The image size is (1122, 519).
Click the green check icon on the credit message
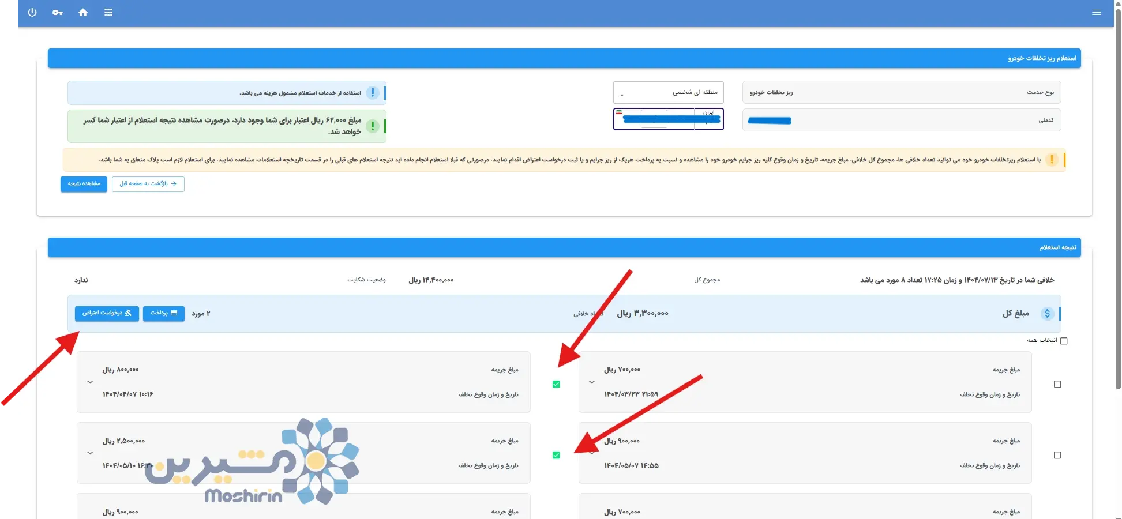pos(373,124)
